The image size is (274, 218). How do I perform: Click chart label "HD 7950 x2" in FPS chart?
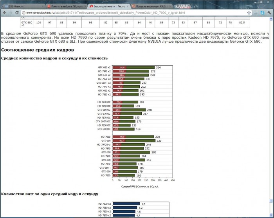[104, 79]
